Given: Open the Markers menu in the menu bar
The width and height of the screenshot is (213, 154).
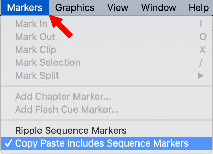Looking at the screenshot, I should point(24,7).
